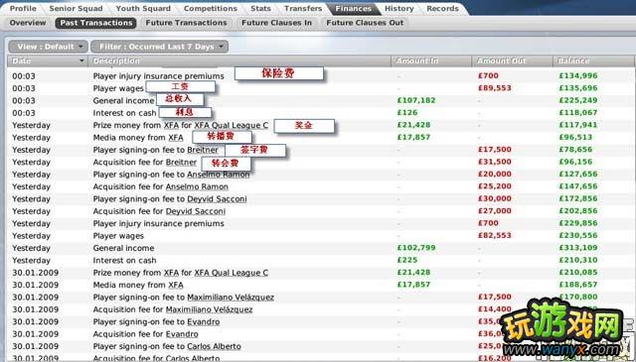Screen dimensions: 636x362
Task: Open the Anselmo Ramon acquisition fee link
Action: pos(197,186)
